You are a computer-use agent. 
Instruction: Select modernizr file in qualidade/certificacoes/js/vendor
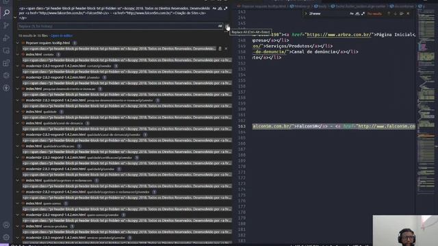tap(79, 157)
